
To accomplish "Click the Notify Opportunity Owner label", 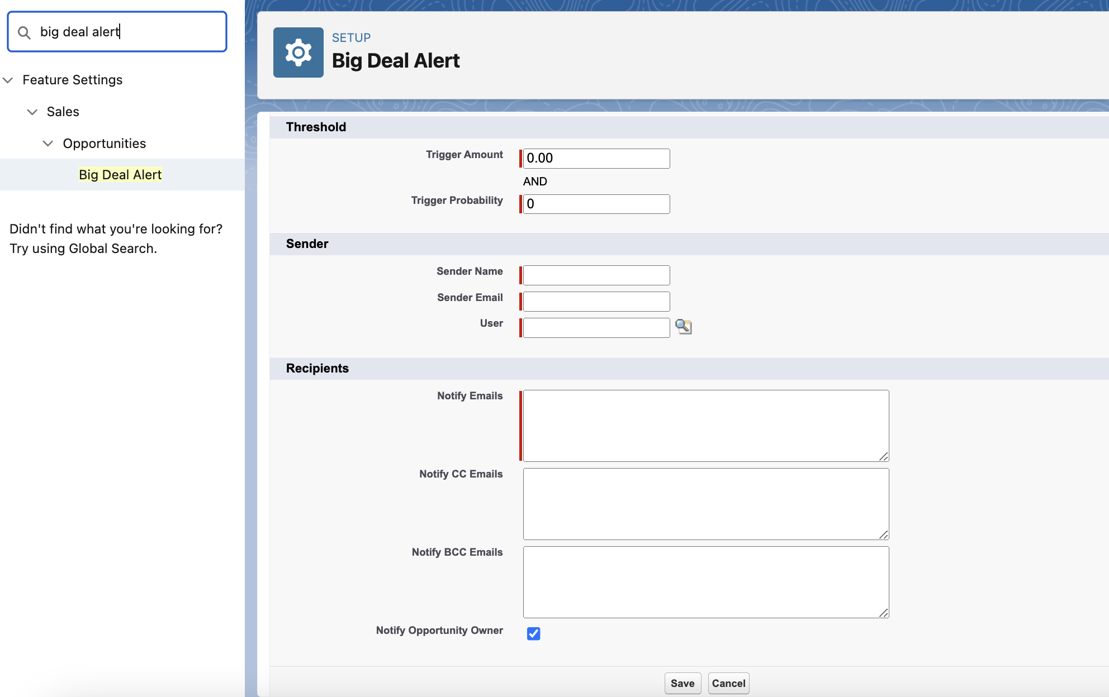I will (439, 631).
